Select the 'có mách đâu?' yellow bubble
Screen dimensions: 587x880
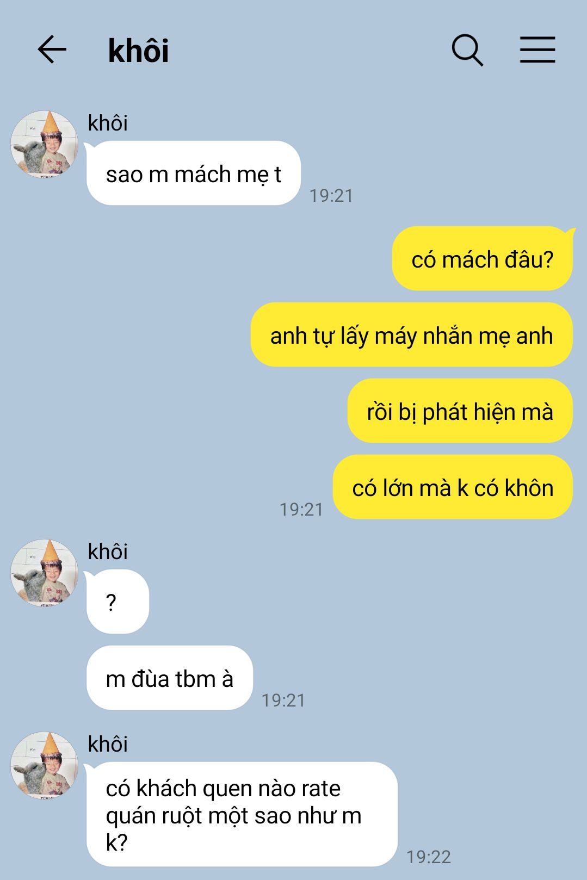[x=483, y=259]
